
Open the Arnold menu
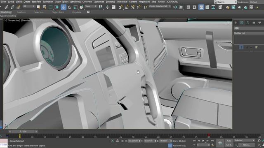(161, 2)
